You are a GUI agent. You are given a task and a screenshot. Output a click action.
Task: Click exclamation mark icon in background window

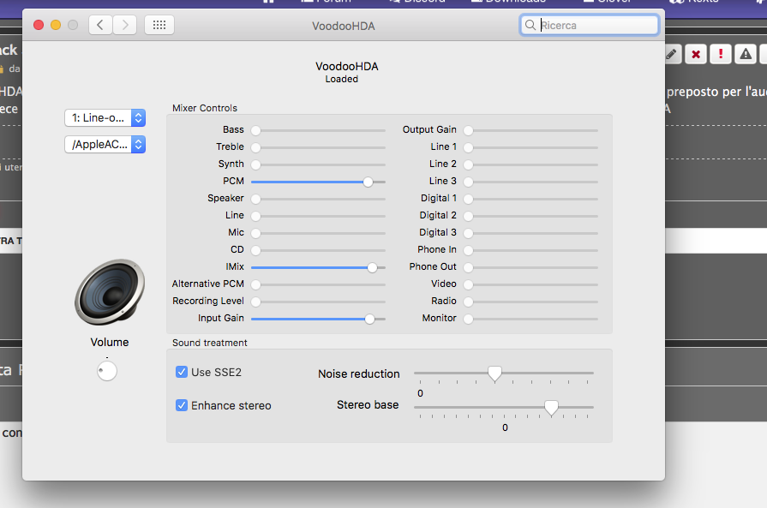[721, 54]
